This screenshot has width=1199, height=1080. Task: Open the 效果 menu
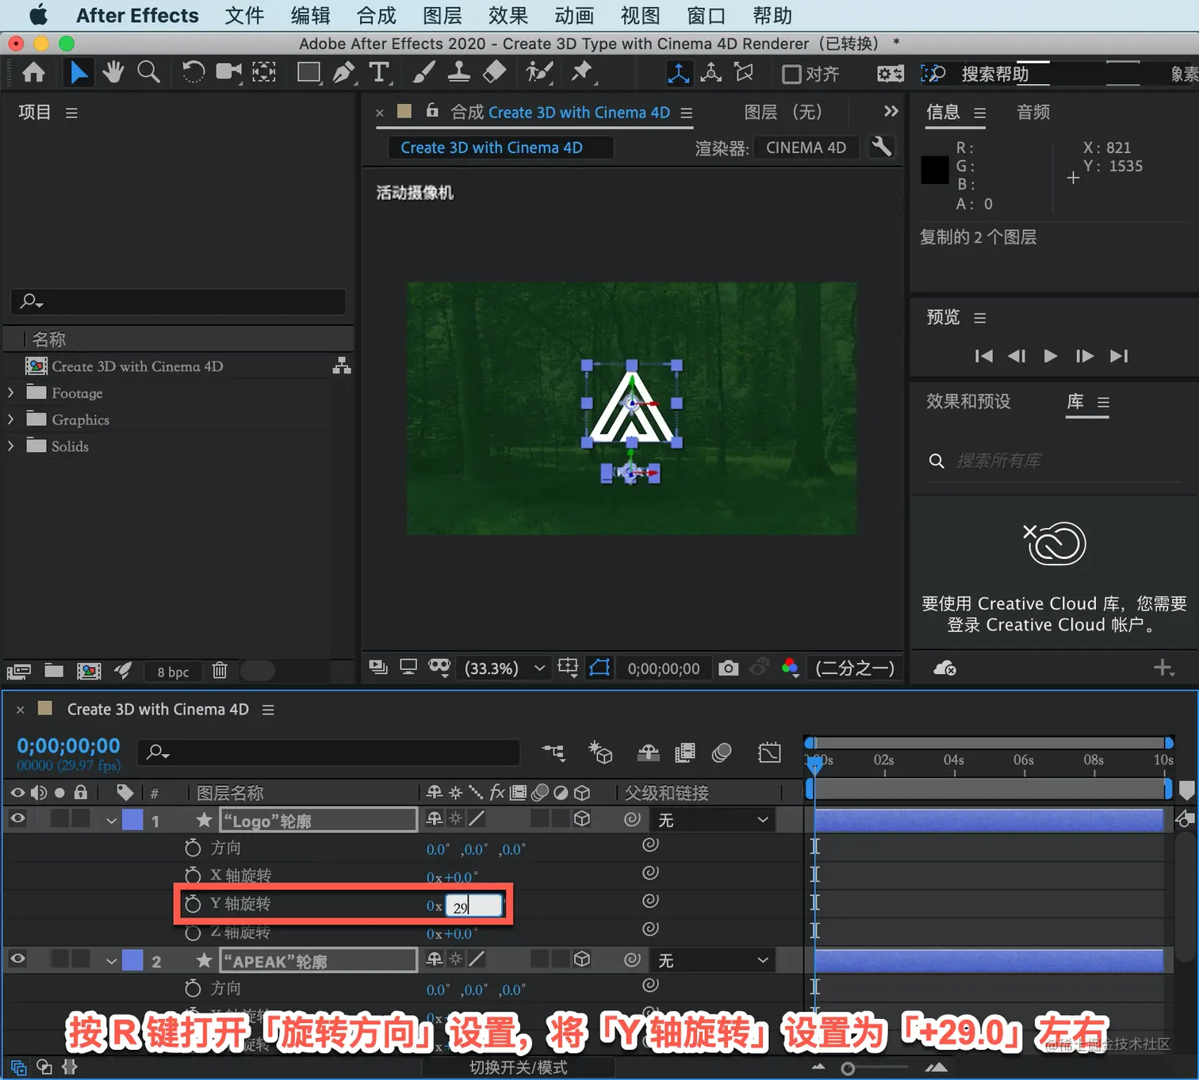pyautogui.click(x=508, y=16)
